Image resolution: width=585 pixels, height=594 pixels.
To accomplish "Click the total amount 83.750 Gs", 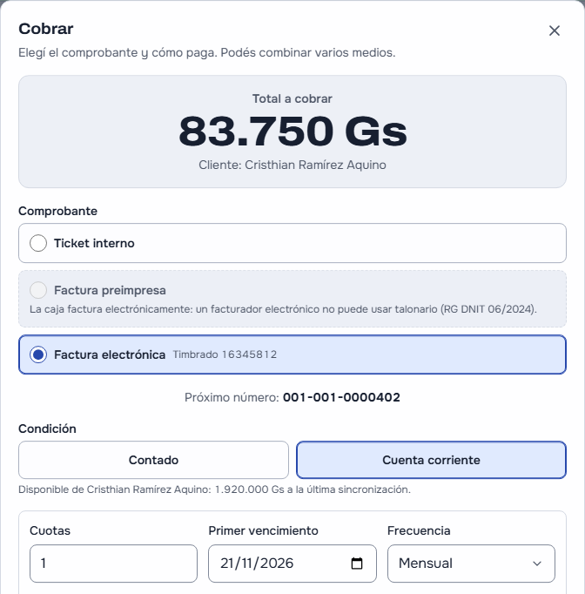I will point(292,131).
